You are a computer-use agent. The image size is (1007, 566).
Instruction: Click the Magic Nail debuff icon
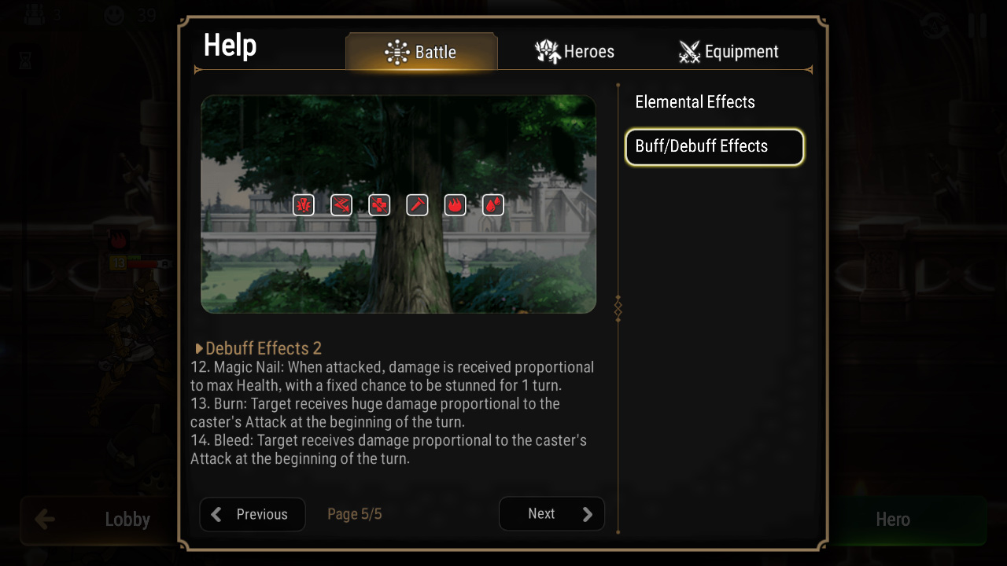(417, 205)
